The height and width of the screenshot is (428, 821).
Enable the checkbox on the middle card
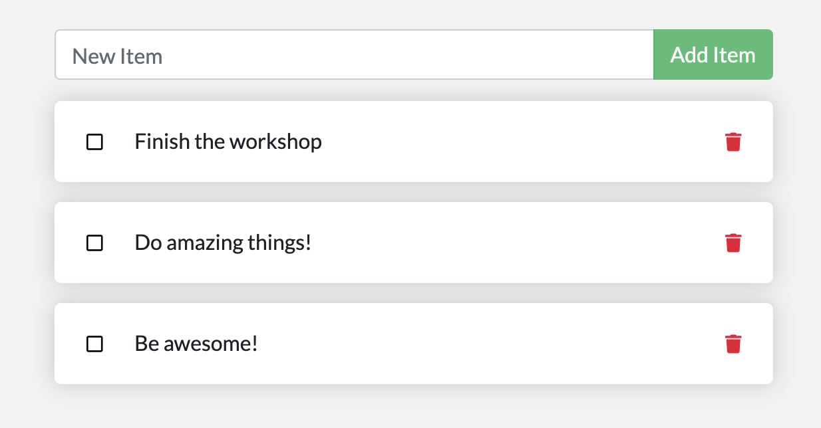click(x=95, y=243)
